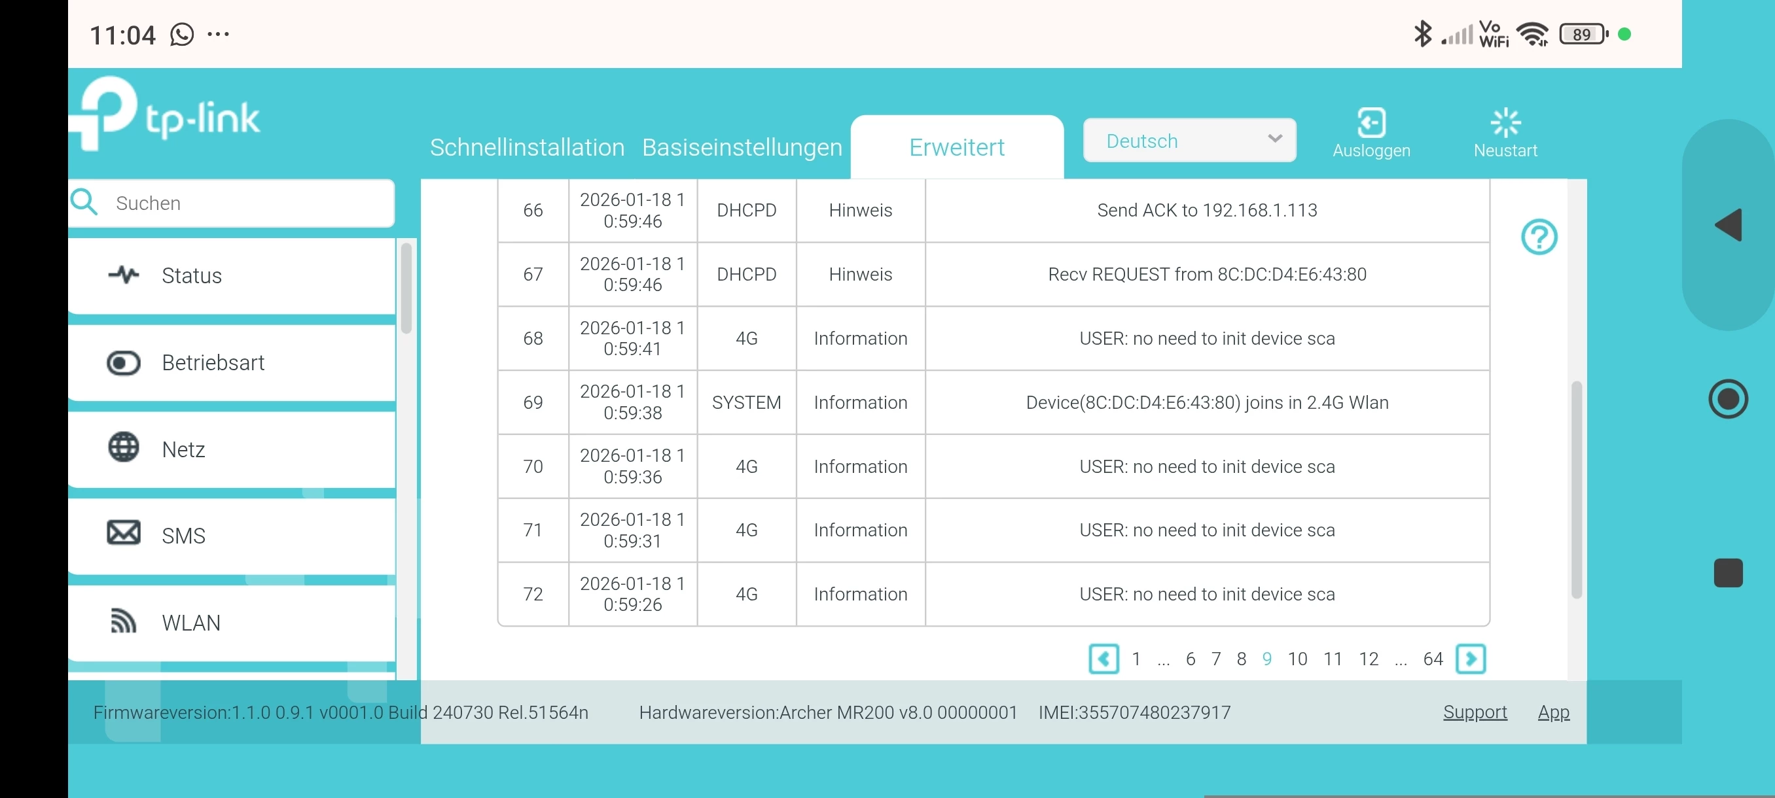This screenshot has width=1775, height=798.
Task: Expand the Deutsch language dropdown
Action: (1189, 141)
